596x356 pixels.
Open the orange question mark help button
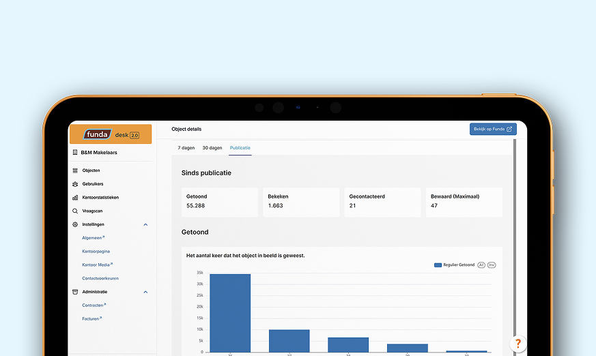517,344
